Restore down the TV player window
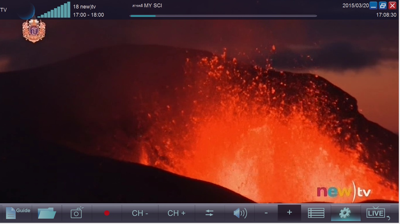The width and height of the screenshot is (400, 224). click(x=383, y=6)
